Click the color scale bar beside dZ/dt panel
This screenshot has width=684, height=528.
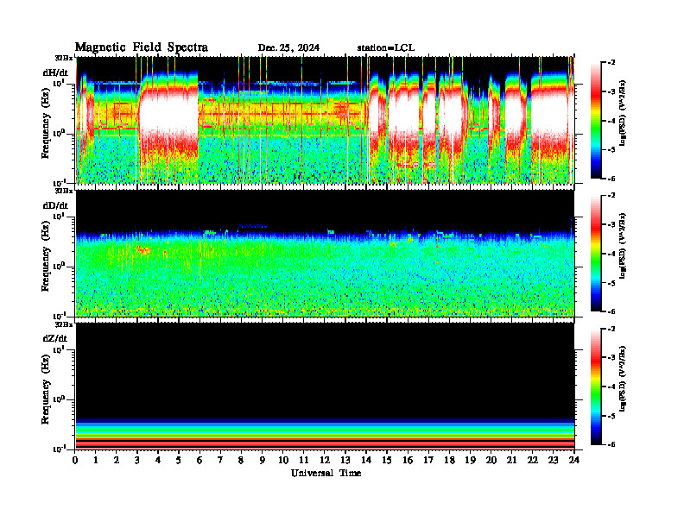coord(596,387)
